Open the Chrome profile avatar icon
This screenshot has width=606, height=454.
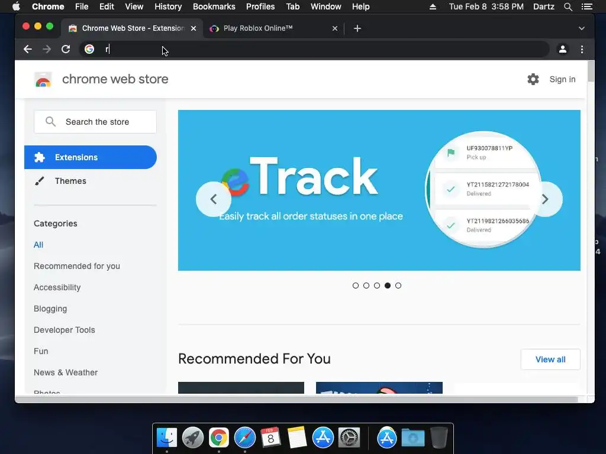point(563,49)
